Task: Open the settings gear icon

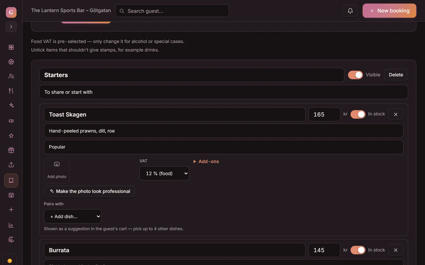Action: (x=11, y=240)
